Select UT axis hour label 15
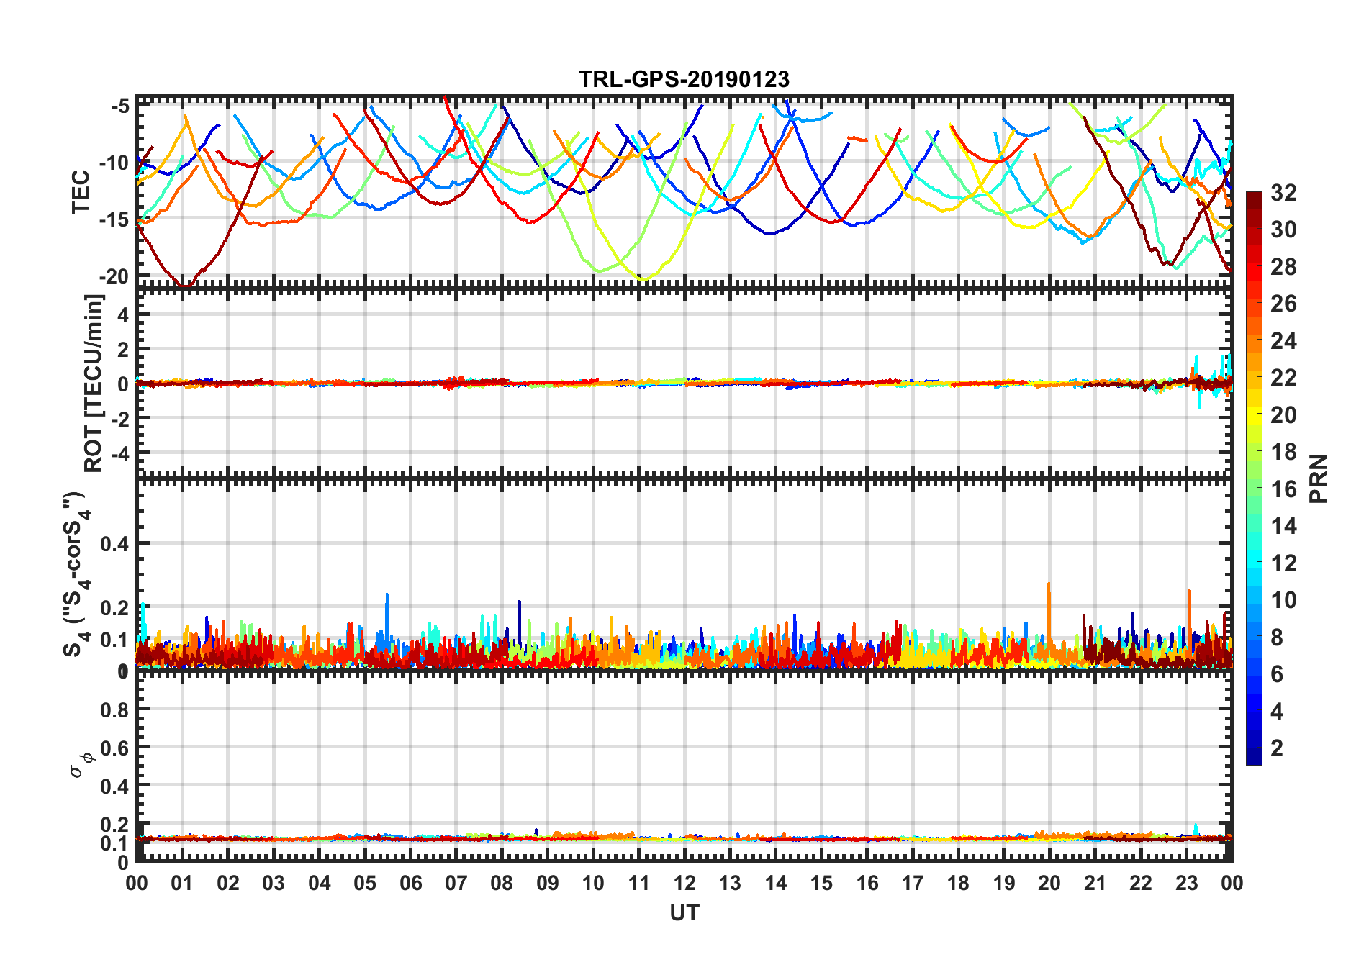Image resolution: width=1369 pixels, height=957 pixels. [821, 883]
